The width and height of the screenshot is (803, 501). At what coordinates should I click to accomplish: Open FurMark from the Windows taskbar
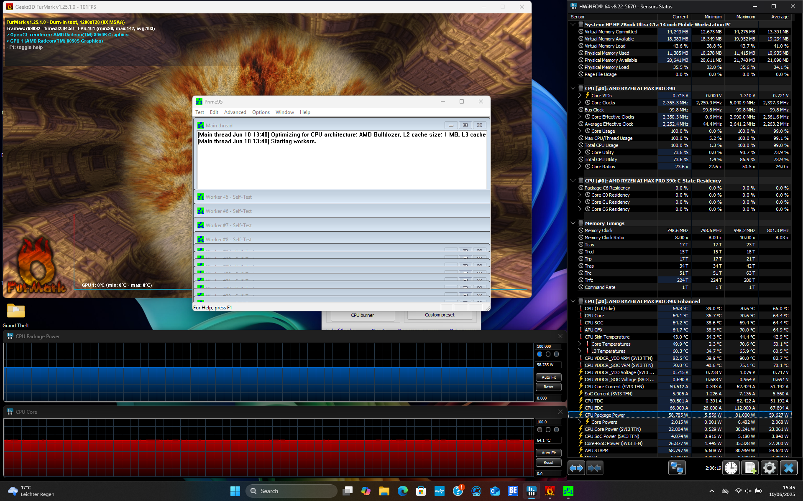coord(550,491)
